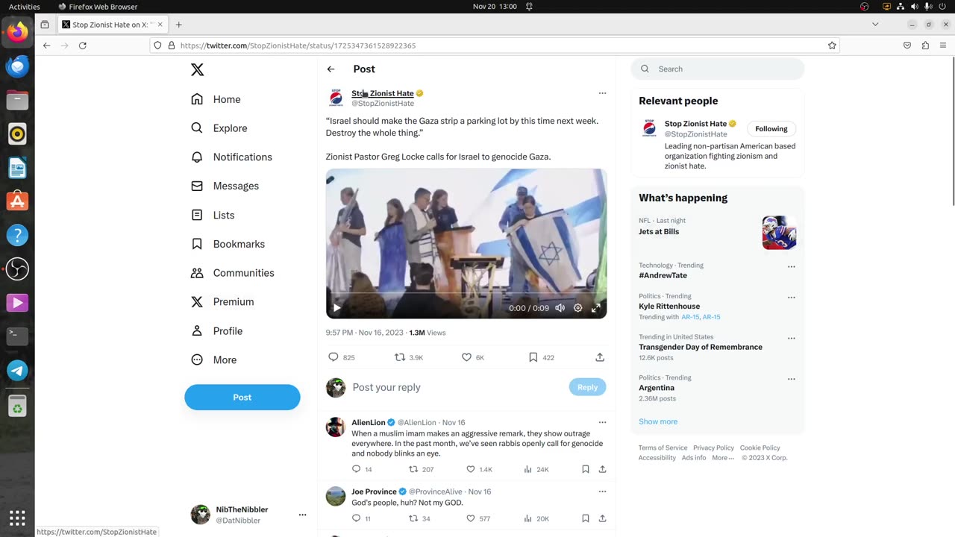This screenshot has width=955, height=537.
Task: Bookmark this page with the star icon
Action: click(832, 45)
